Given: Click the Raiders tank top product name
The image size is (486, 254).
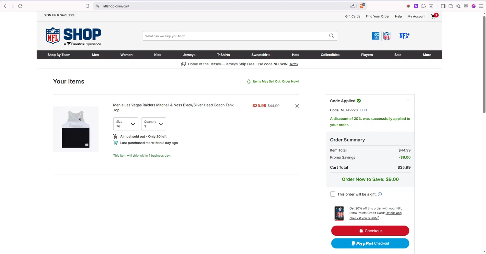Looking at the screenshot, I should click(173, 107).
